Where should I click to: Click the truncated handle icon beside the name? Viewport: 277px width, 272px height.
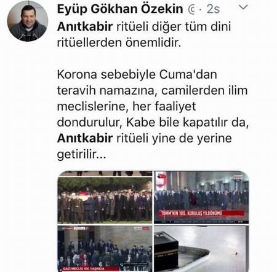coord(191,10)
